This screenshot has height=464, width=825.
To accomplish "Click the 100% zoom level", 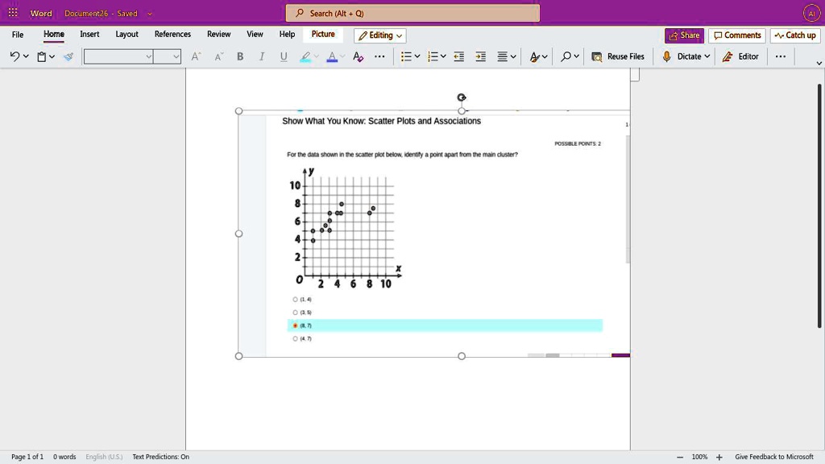I will pos(699,457).
